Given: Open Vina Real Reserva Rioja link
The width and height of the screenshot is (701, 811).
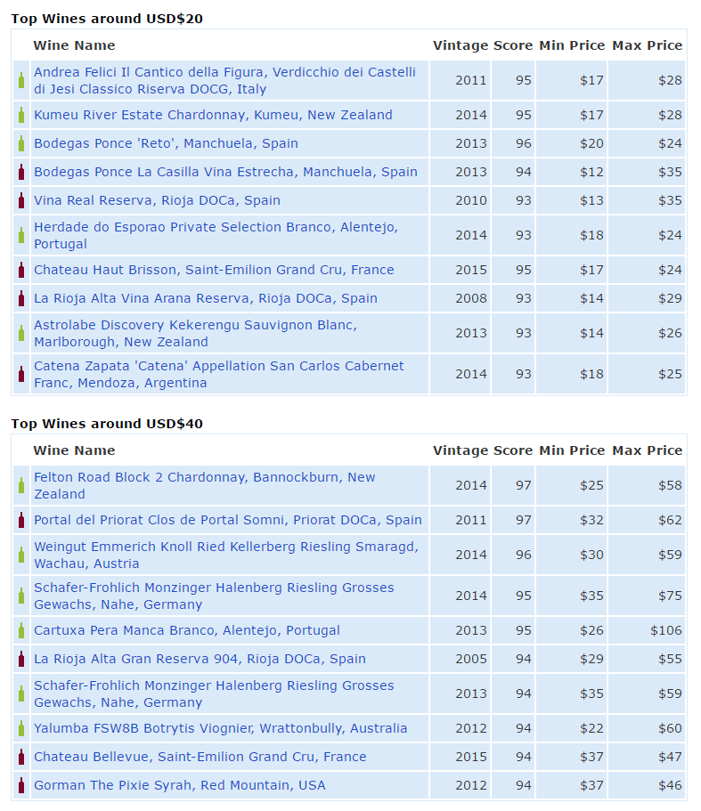Looking at the screenshot, I should (158, 200).
